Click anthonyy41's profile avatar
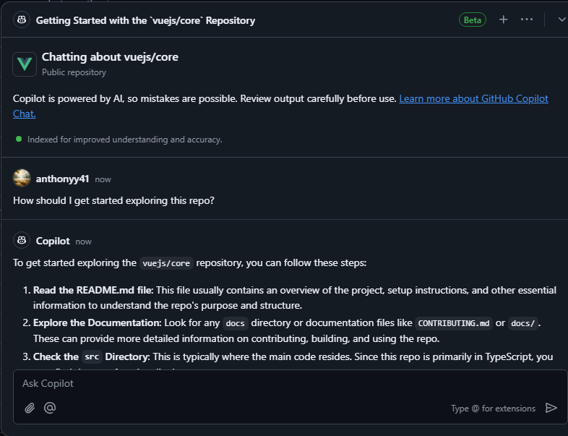 click(x=22, y=179)
